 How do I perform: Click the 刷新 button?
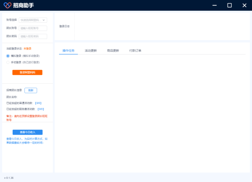click(x=31, y=90)
